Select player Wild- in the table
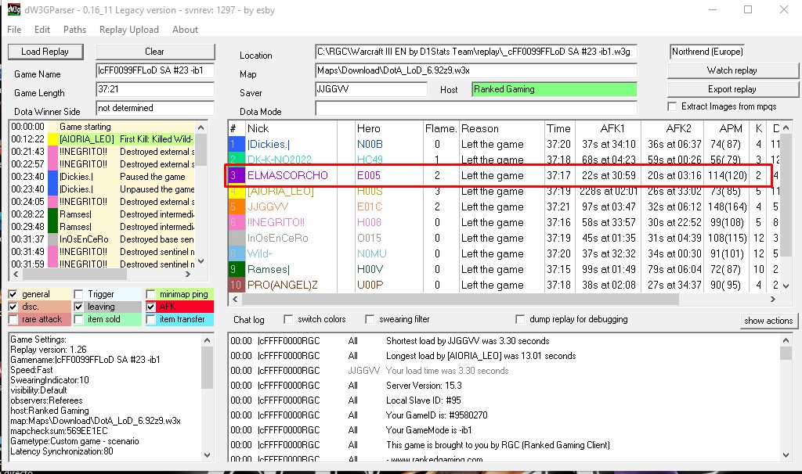This screenshot has height=474, width=802. pyautogui.click(x=260, y=254)
